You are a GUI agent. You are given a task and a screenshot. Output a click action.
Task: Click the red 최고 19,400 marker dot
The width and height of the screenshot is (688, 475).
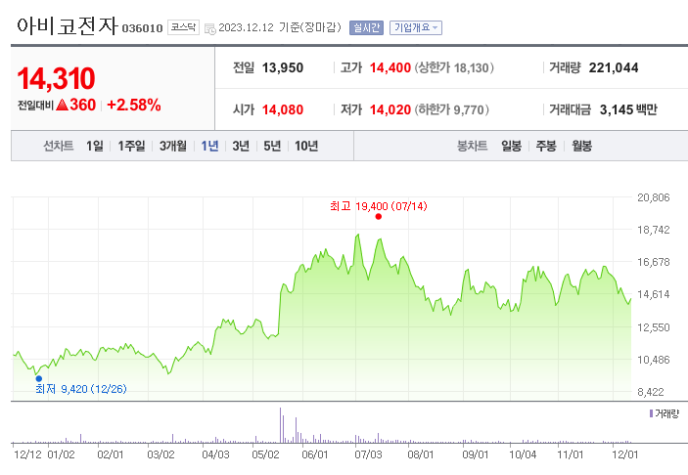coord(378,216)
